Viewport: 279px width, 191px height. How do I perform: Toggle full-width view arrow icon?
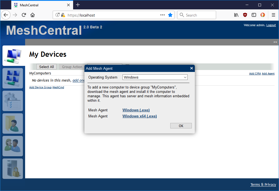[x=275, y=42]
